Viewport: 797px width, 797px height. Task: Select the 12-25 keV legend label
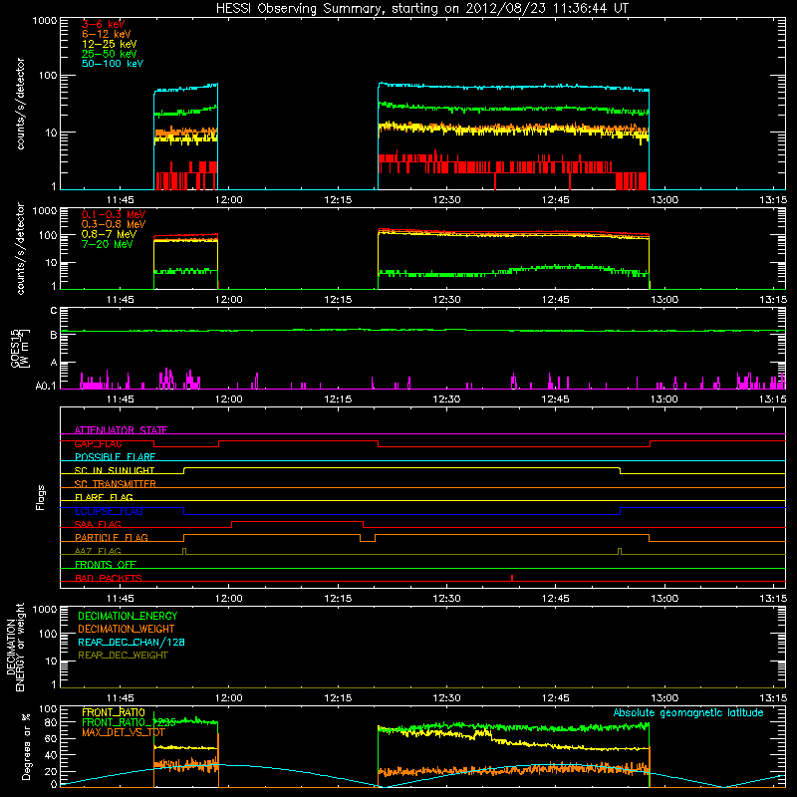(x=110, y=44)
